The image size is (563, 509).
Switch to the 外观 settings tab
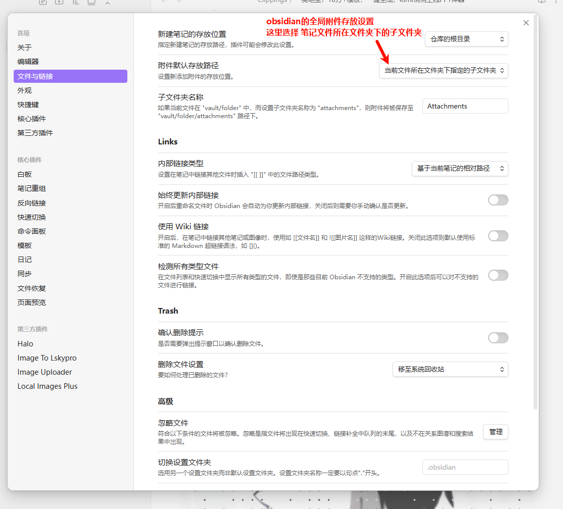coord(25,90)
